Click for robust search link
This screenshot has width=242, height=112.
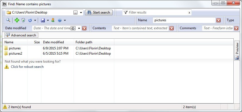click(x=27, y=67)
